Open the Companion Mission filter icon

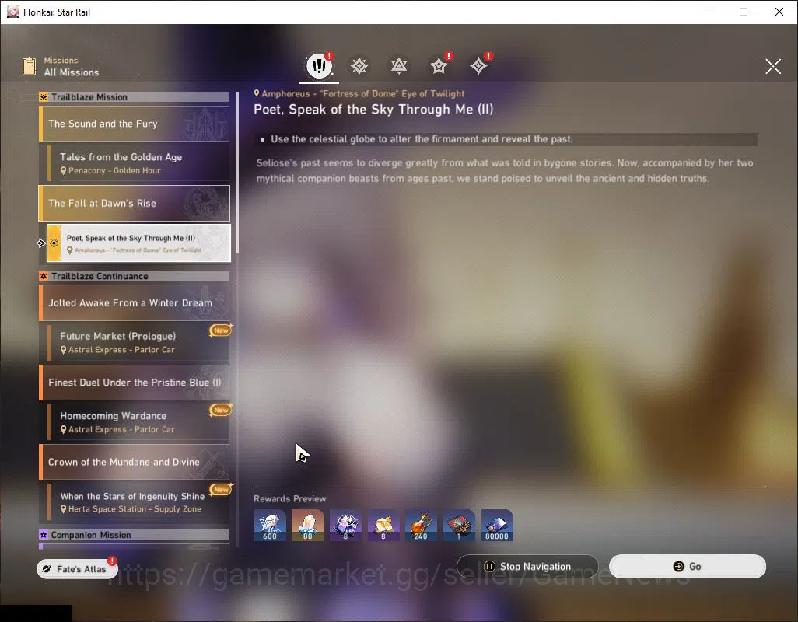(439, 65)
